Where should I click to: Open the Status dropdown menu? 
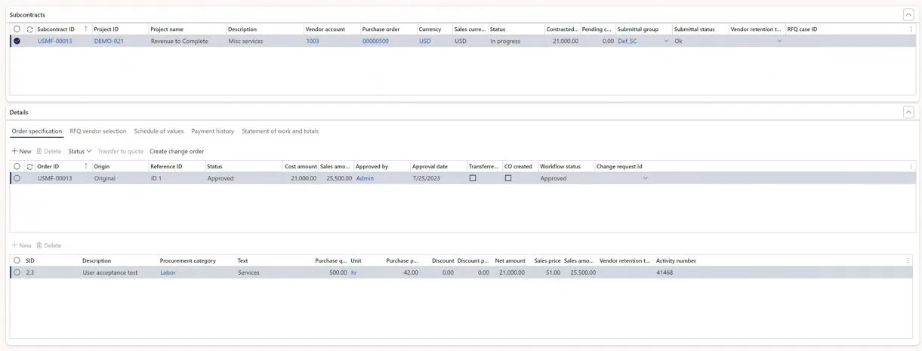coord(79,152)
